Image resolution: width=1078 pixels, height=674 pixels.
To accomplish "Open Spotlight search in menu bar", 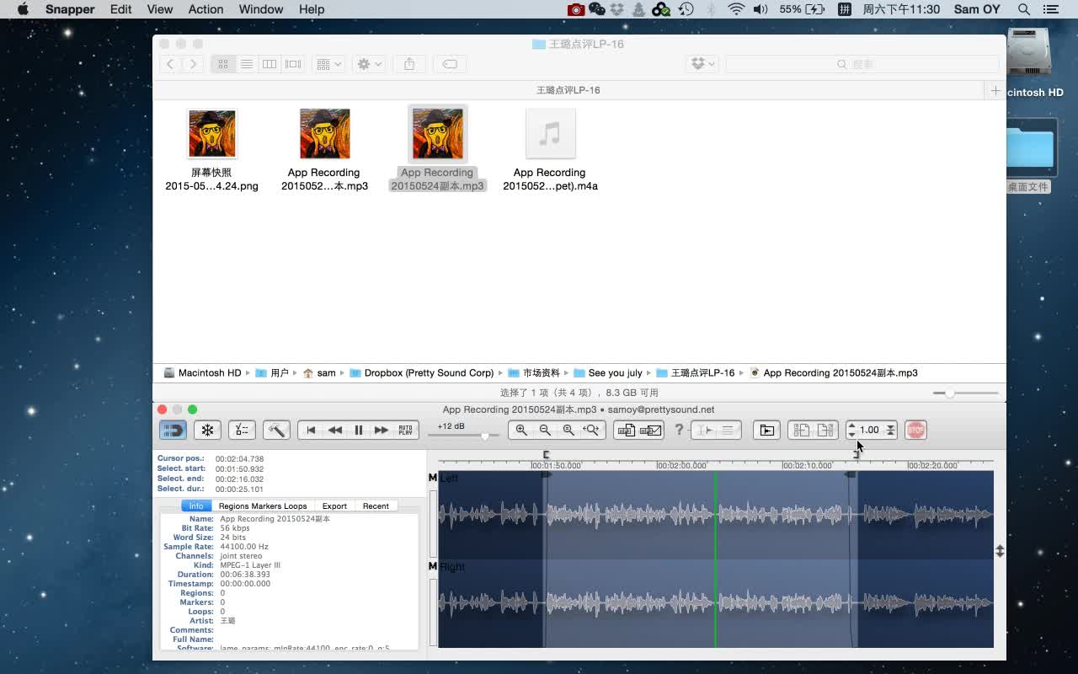I will coord(1024,9).
